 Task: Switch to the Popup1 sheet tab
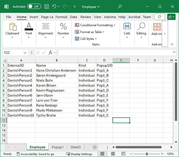point(58,147)
